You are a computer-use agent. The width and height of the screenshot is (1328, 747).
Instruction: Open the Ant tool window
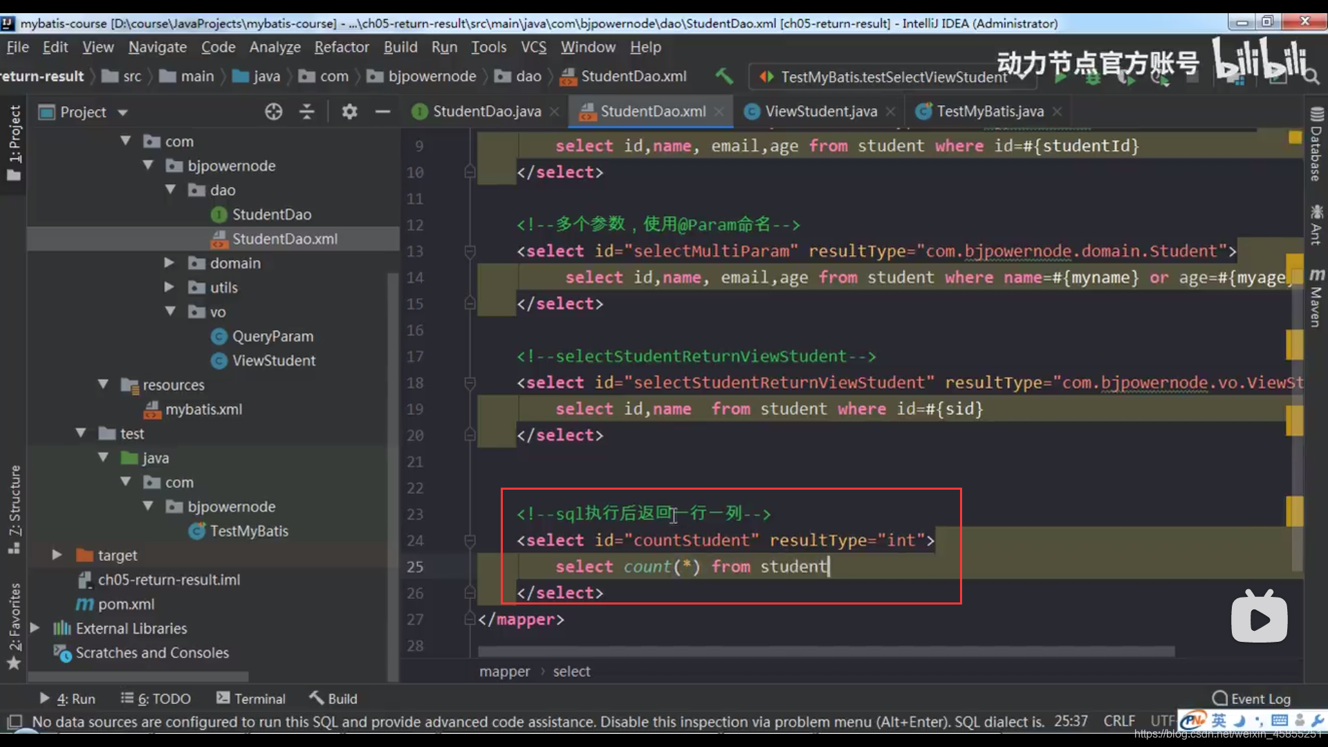pos(1316,225)
